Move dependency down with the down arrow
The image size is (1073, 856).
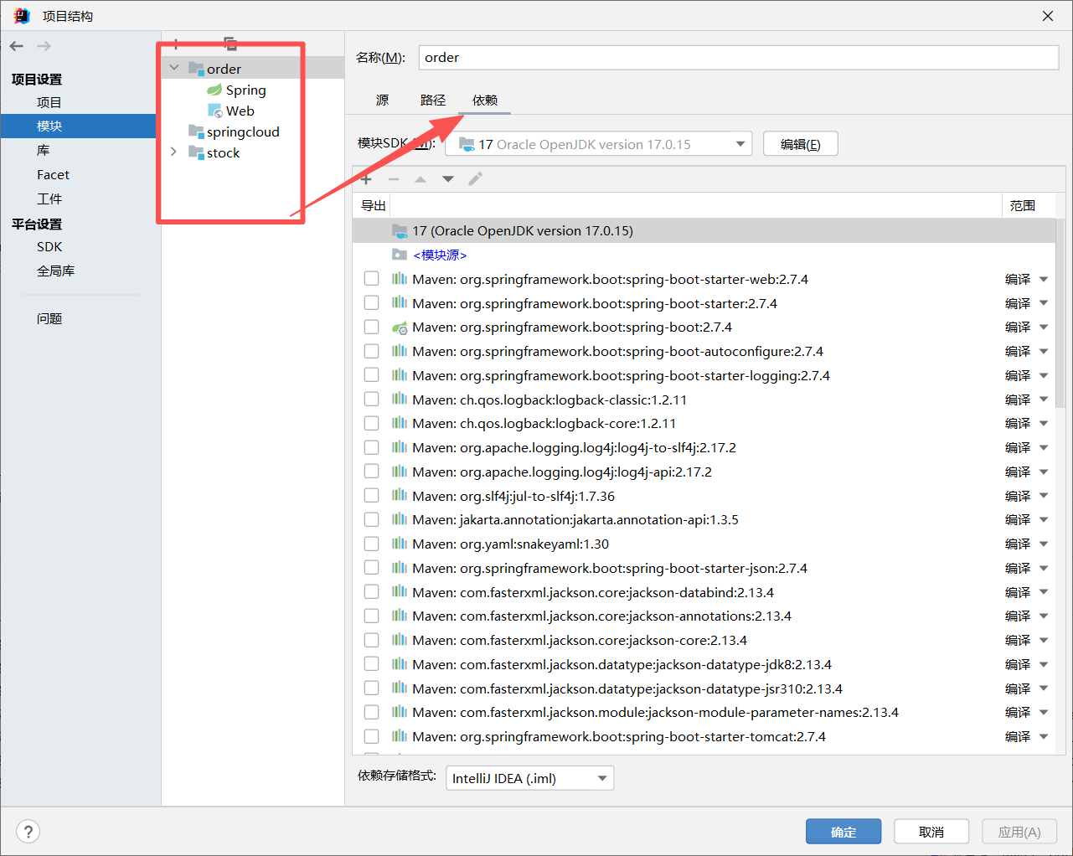[448, 179]
